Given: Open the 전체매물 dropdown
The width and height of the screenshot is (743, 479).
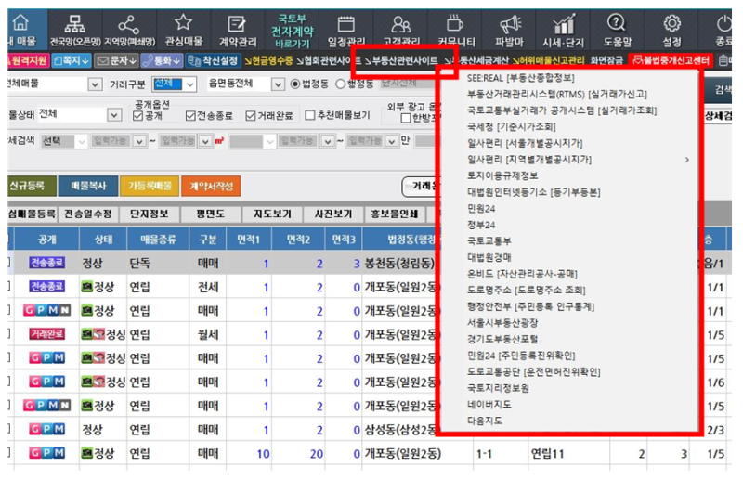Looking at the screenshot, I should (x=95, y=84).
